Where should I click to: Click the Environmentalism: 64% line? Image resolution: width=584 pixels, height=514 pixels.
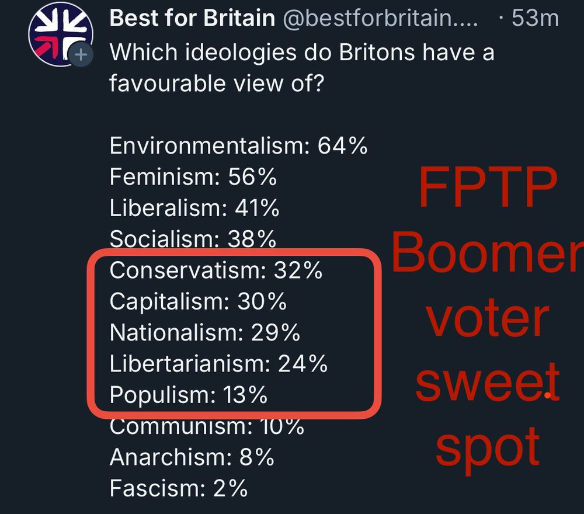click(238, 145)
